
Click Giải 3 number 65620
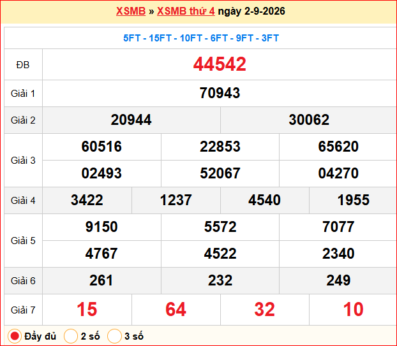338,147
